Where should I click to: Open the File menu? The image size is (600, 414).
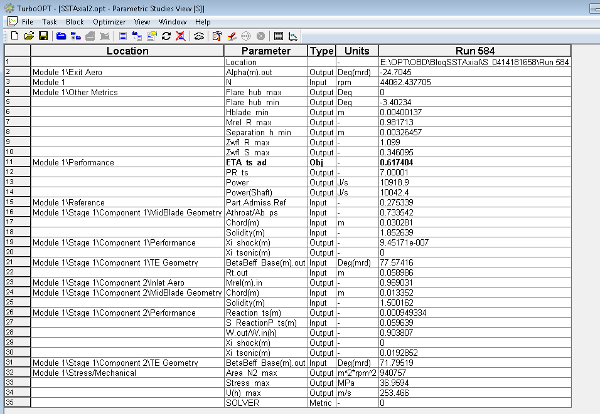[28, 22]
